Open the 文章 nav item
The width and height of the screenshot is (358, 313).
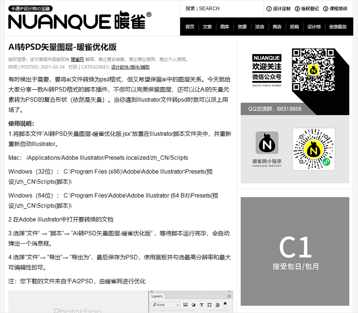tap(207, 27)
